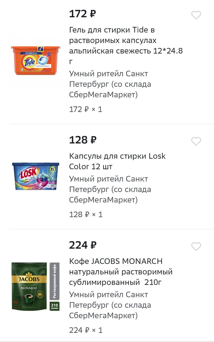214x342 pixels.
Task: Select the 172 ₽ × 1 quantity line
Action: 85,109
